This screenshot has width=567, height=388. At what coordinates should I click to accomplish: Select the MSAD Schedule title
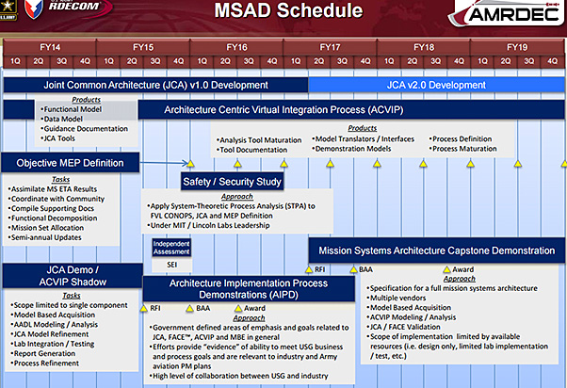[288, 10]
